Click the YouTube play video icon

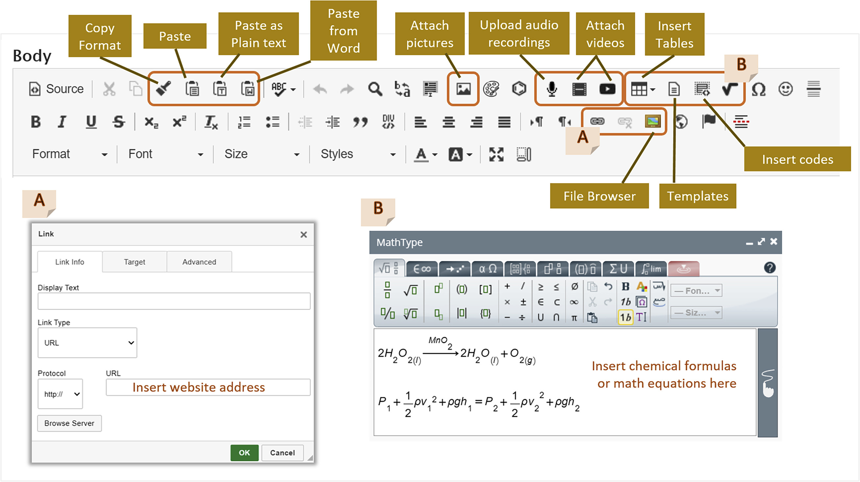click(607, 89)
